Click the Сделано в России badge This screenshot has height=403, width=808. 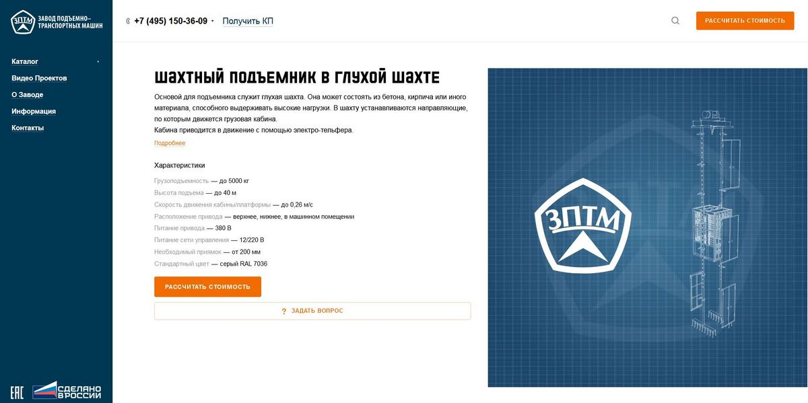click(x=67, y=391)
